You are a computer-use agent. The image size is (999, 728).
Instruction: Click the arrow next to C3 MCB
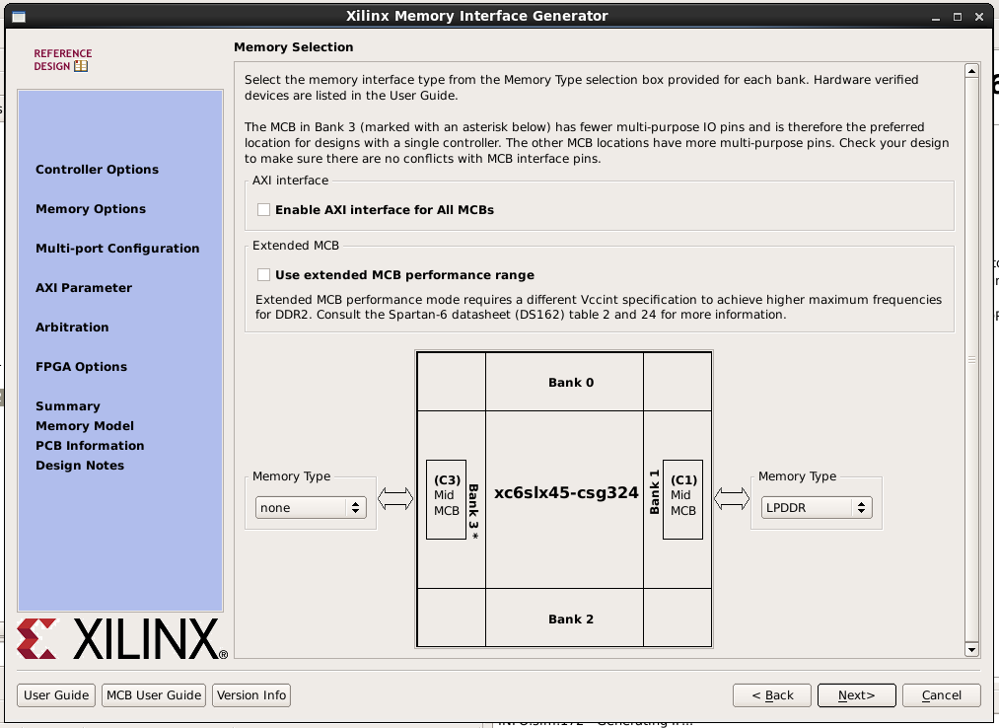395,498
